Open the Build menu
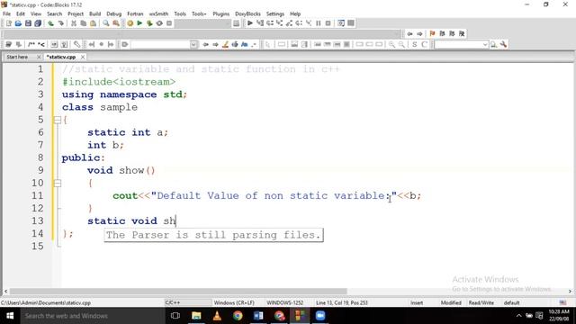576x324 pixels. click(94, 13)
